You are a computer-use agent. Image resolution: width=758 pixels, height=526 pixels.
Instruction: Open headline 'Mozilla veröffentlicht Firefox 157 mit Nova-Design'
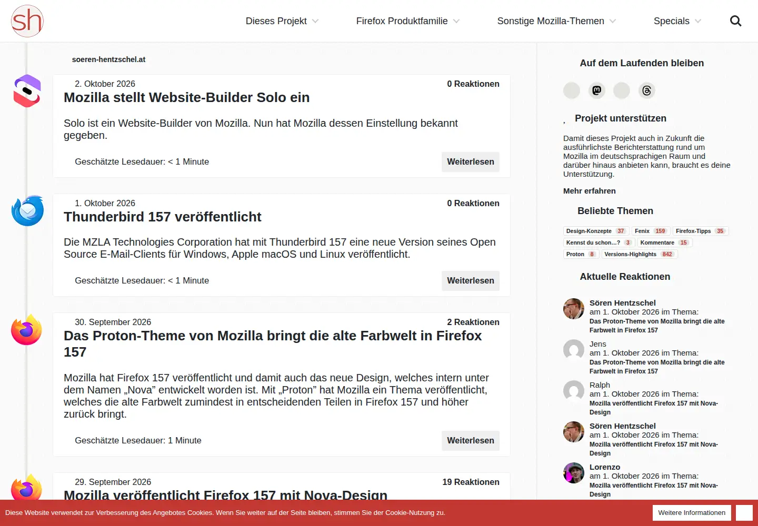click(x=226, y=494)
